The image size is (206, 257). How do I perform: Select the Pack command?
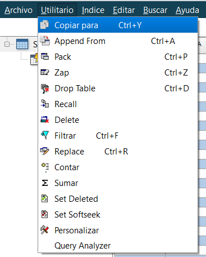pos(118,57)
